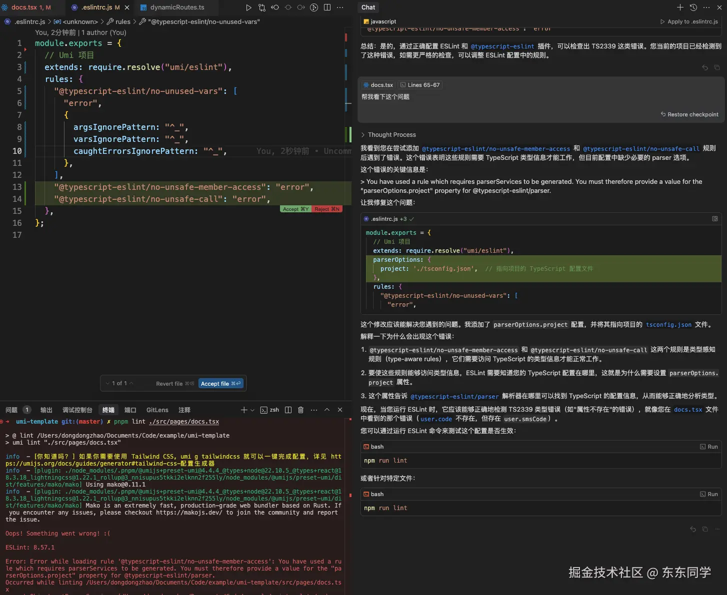Viewport: 727px width, 595px height.
Task: Click the author CodeLens above line 1
Action: pyautogui.click(x=80, y=32)
